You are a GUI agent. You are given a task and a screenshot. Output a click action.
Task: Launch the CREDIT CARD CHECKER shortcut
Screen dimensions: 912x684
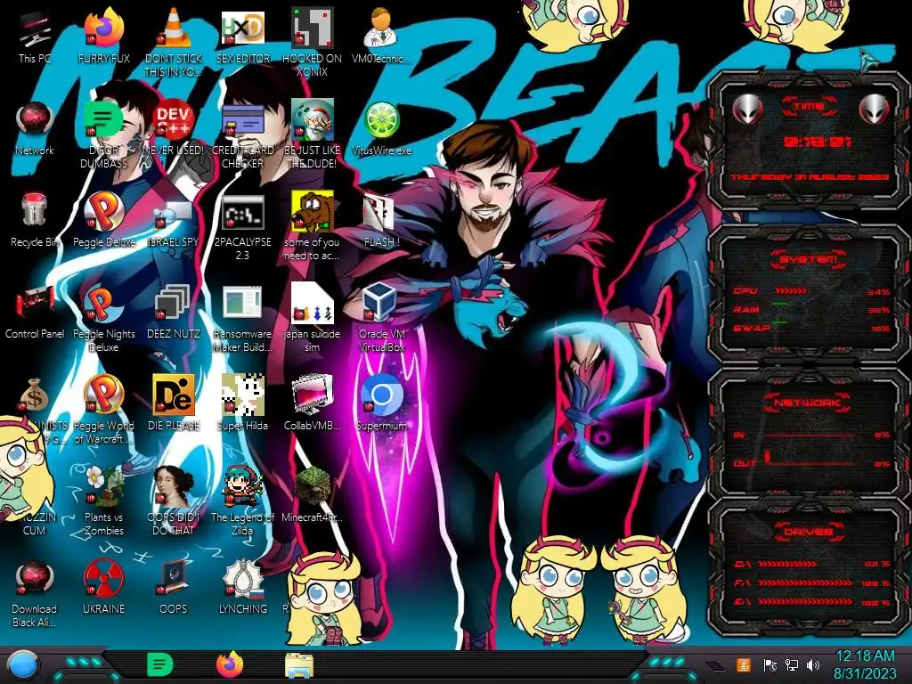point(243,135)
